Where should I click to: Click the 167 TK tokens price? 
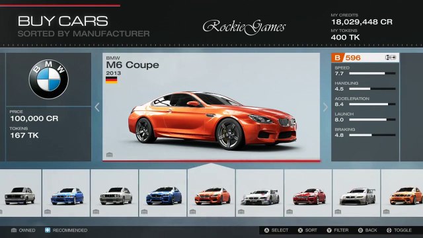[24, 136]
